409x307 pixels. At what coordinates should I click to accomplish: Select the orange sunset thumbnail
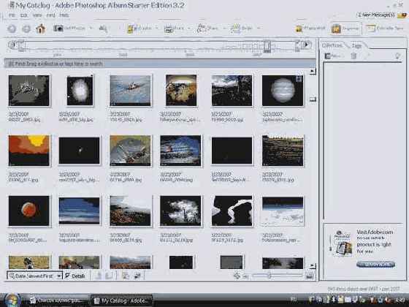(29, 151)
